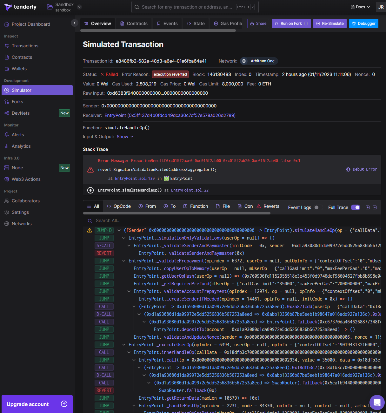Open the EntryPoint.sol:139 source link

click(x=135, y=179)
